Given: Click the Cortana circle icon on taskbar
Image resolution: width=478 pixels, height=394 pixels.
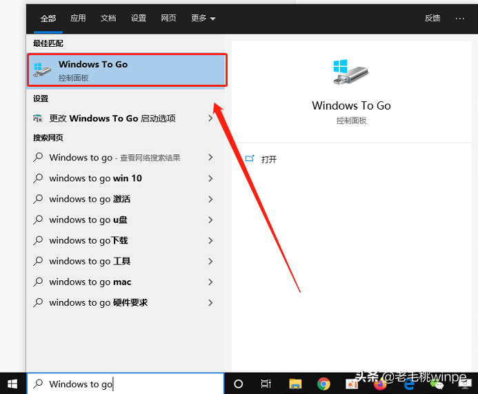Looking at the screenshot, I should pyautogui.click(x=239, y=384).
